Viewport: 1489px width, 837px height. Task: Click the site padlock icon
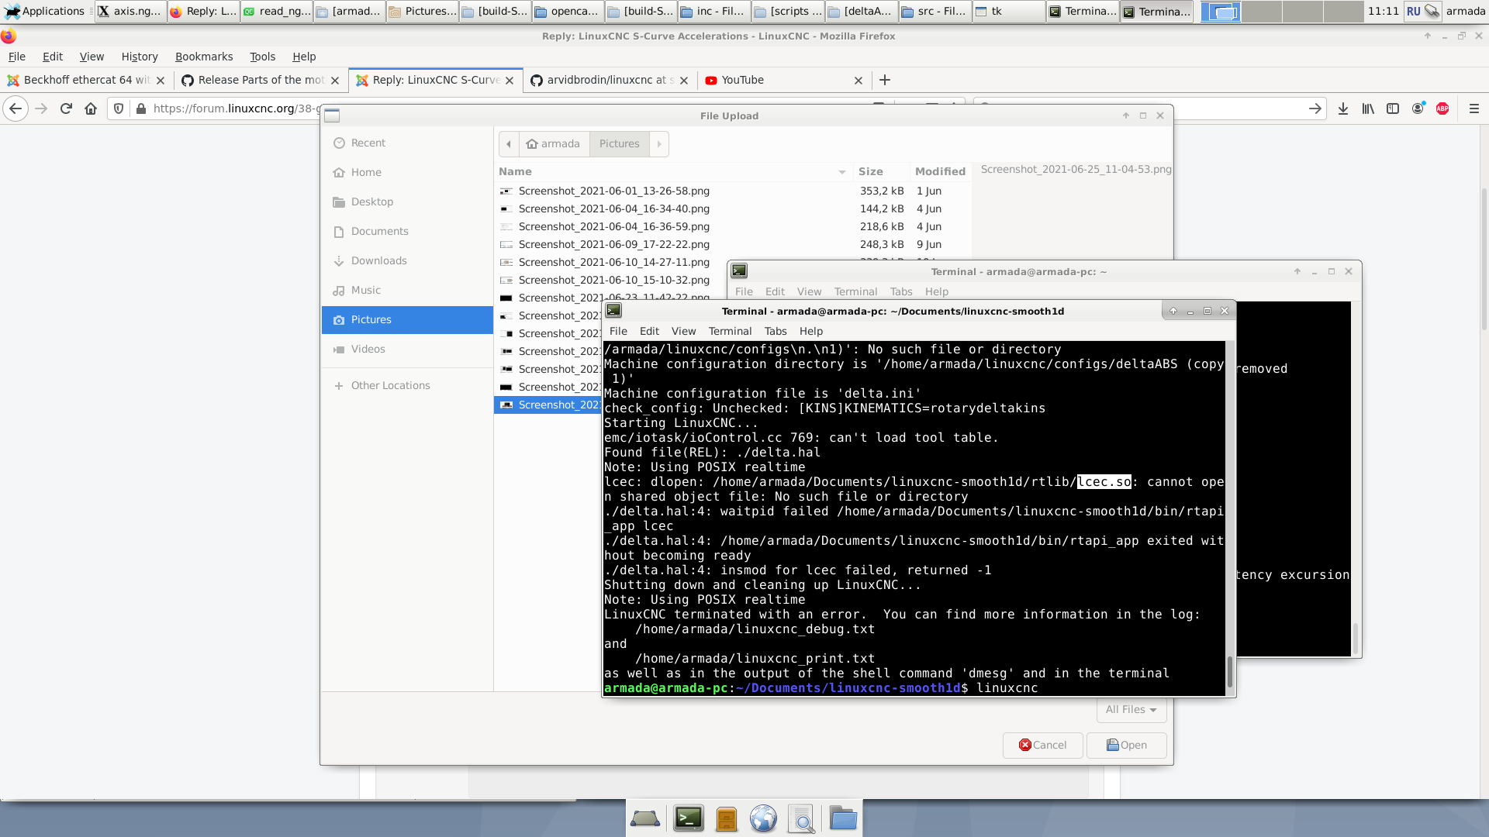(140, 109)
